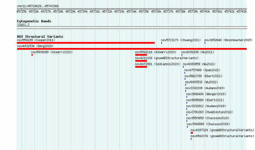Open nsv5908089 (Almarri2020) label

click(x=52, y=52)
